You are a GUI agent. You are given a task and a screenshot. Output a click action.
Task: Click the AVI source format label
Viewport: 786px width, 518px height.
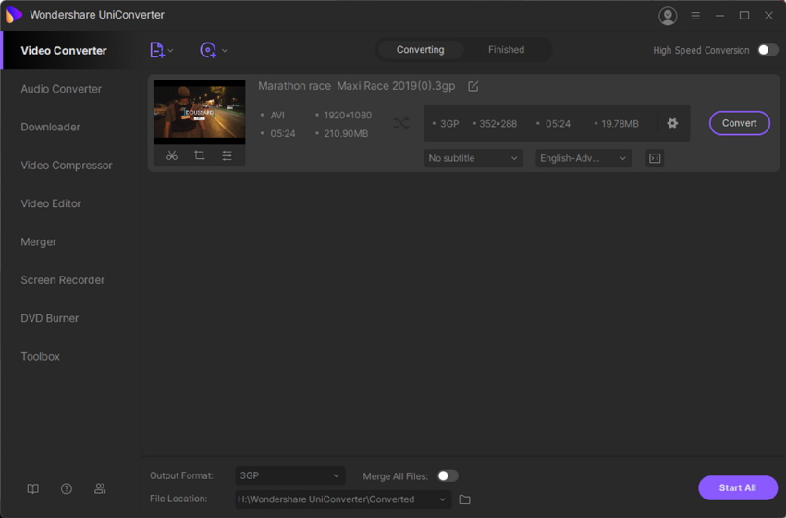point(277,116)
